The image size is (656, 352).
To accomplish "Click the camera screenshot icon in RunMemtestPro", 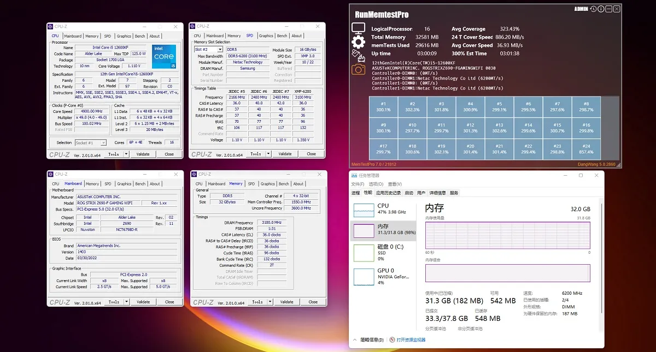I will click(x=358, y=69).
